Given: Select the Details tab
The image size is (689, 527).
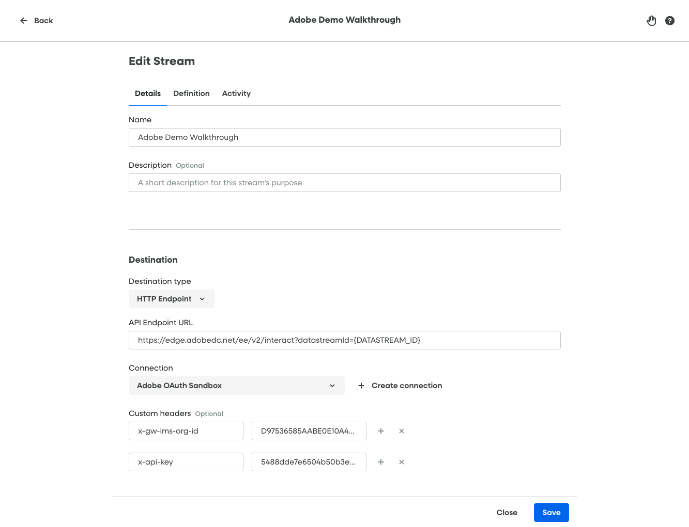Looking at the screenshot, I should click(x=148, y=93).
